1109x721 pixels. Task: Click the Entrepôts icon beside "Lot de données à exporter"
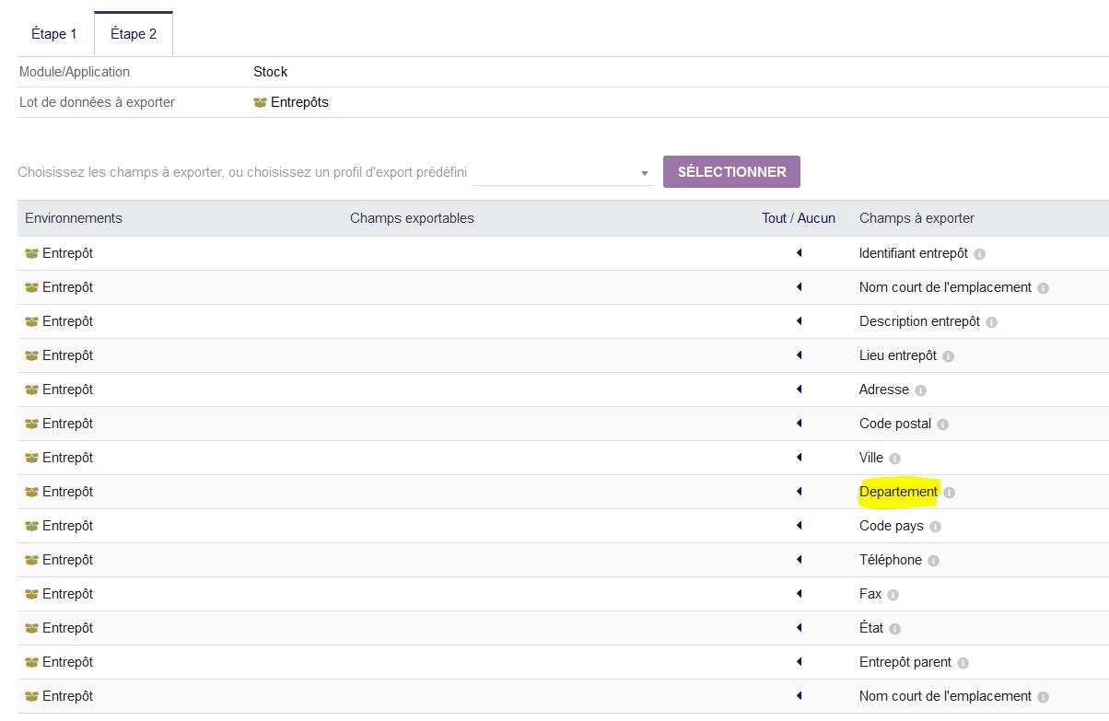coord(261,102)
